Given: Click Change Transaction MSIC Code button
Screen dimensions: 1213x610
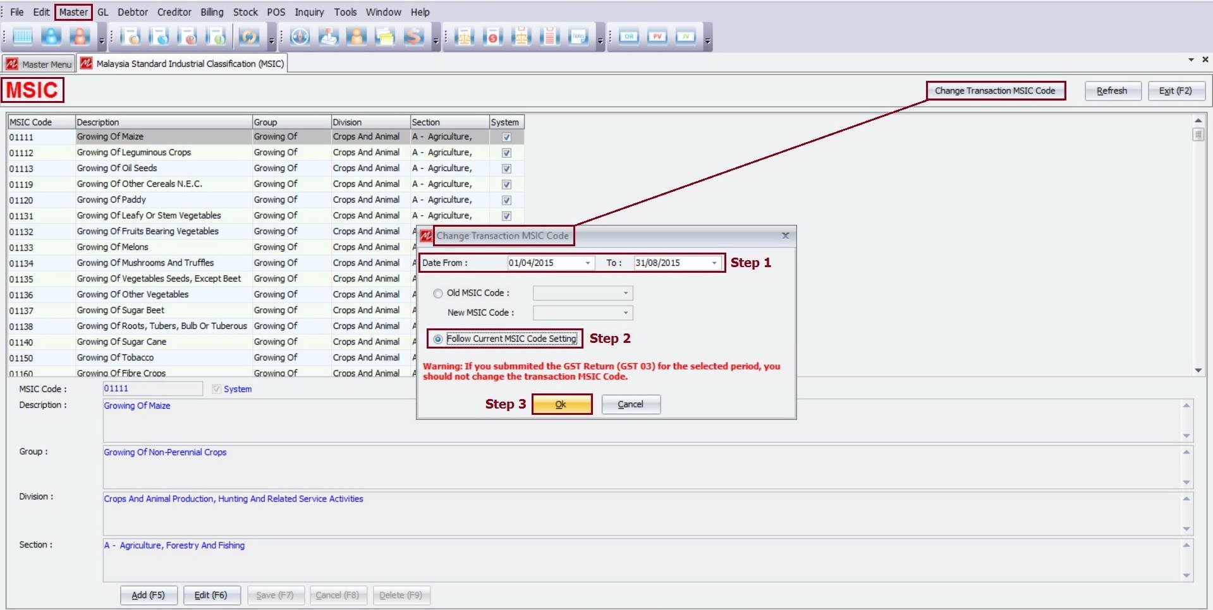Looking at the screenshot, I should click(996, 90).
